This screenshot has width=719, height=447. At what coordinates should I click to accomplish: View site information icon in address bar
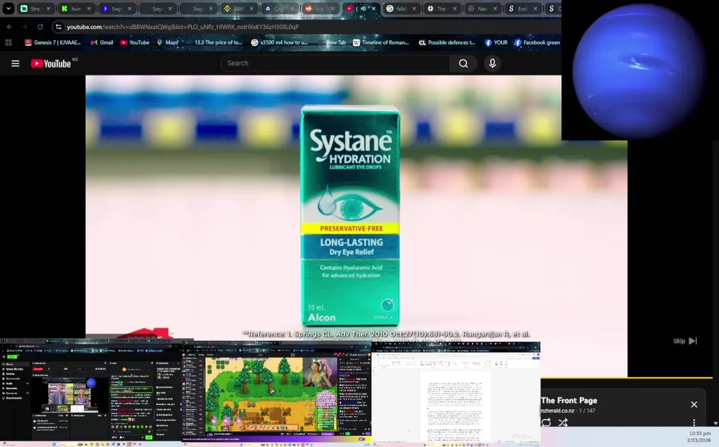(x=58, y=27)
